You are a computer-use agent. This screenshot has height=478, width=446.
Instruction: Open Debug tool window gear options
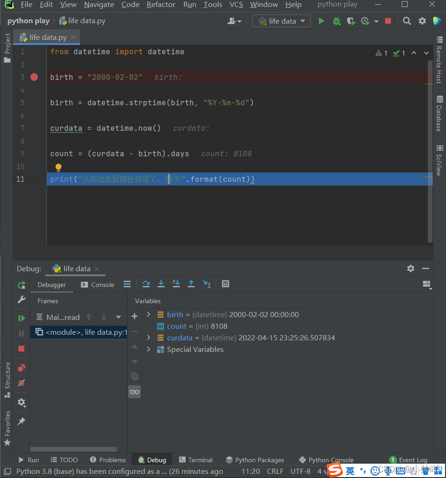point(411,268)
